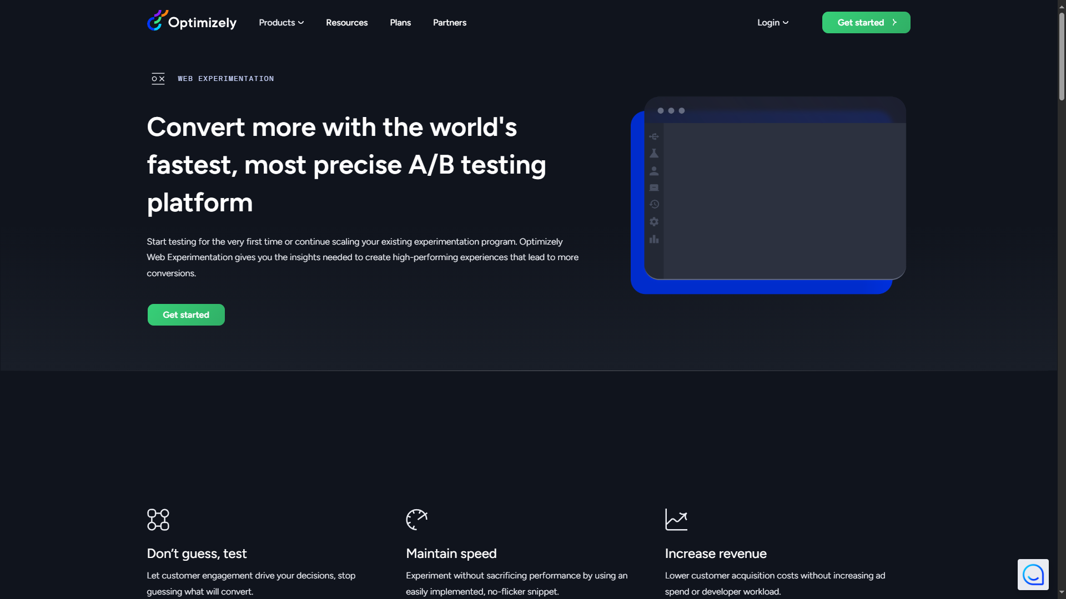Viewport: 1066px width, 599px height.
Task: Click the browser mockup illustration window
Action: 775,188
